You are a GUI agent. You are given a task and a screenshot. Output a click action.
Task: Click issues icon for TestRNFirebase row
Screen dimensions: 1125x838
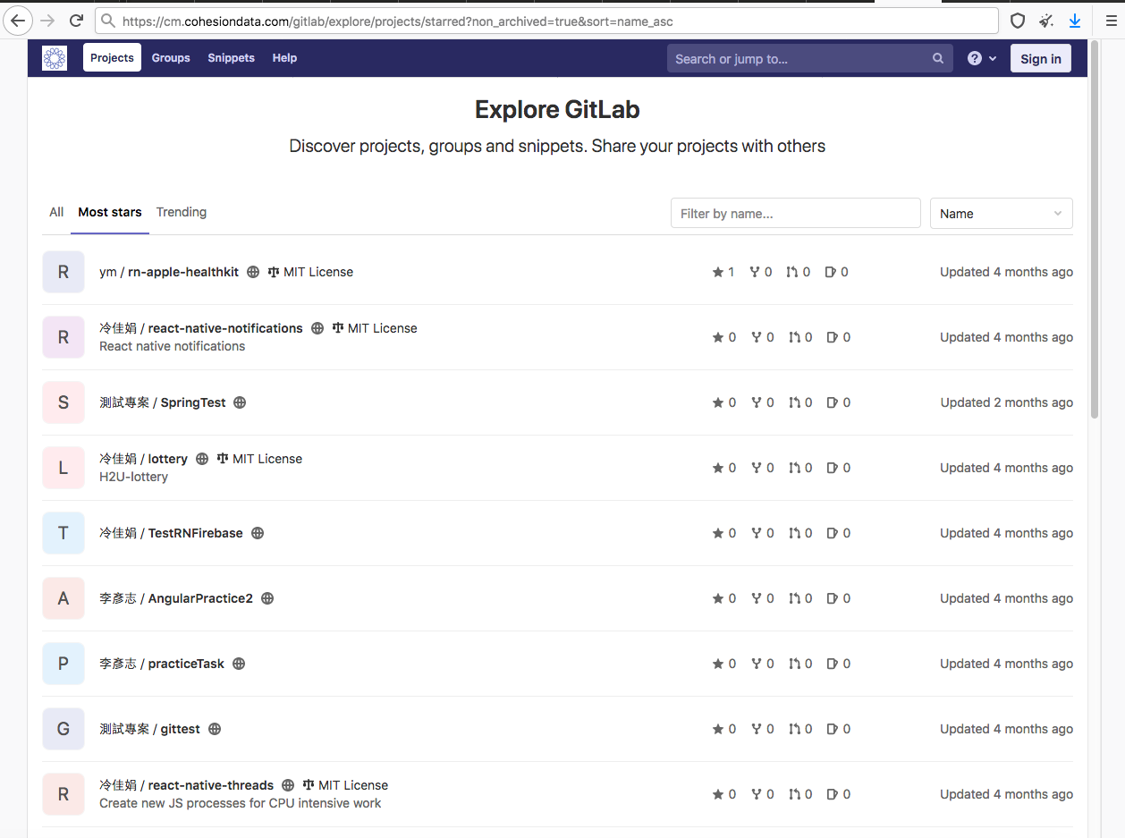tap(833, 533)
